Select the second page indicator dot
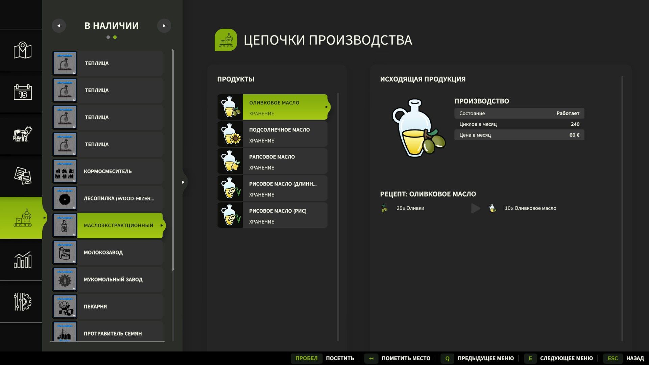The width and height of the screenshot is (649, 365). (x=115, y=37)
